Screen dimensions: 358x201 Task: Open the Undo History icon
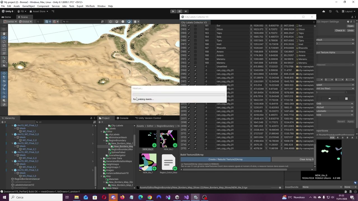pos(330,11)
